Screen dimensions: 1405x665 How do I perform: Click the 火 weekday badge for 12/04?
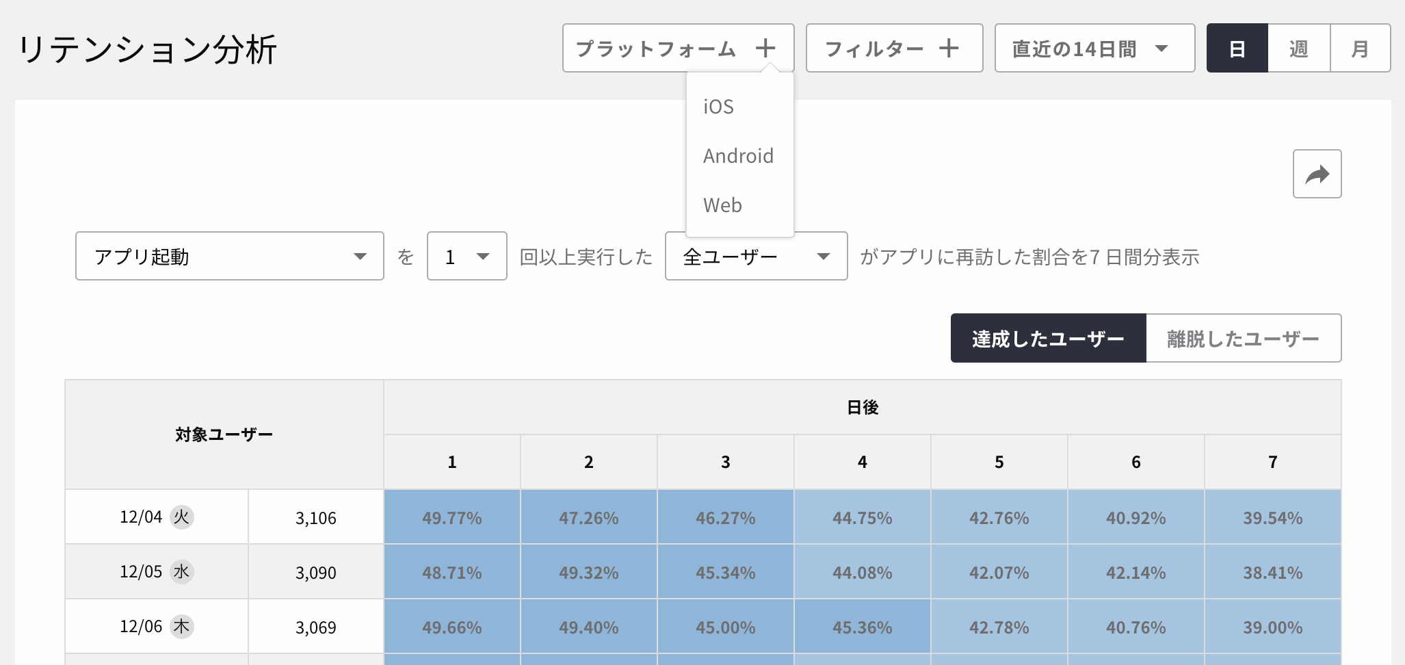coord(181,517)
